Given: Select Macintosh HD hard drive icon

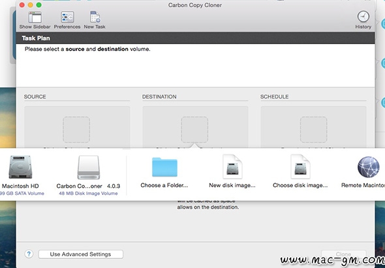Looking at the screenshot, I should 20,167.
